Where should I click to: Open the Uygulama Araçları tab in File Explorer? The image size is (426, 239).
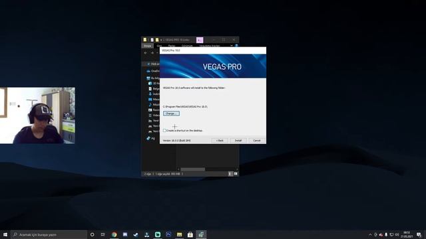coord(210,46)
